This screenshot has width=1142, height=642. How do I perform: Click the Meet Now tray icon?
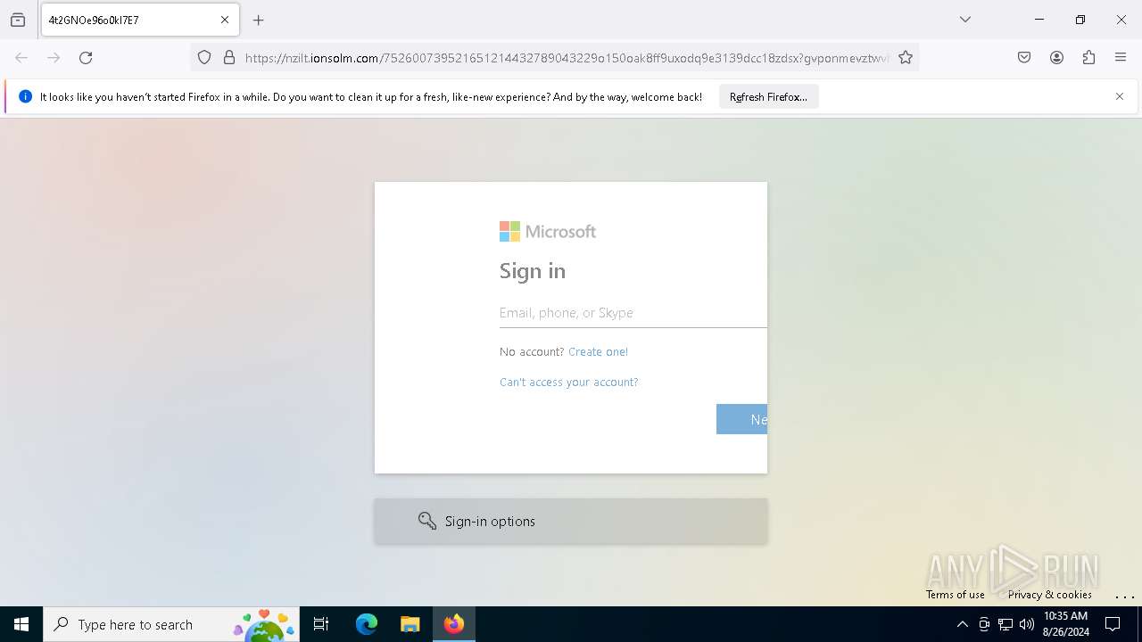point(984,624)
